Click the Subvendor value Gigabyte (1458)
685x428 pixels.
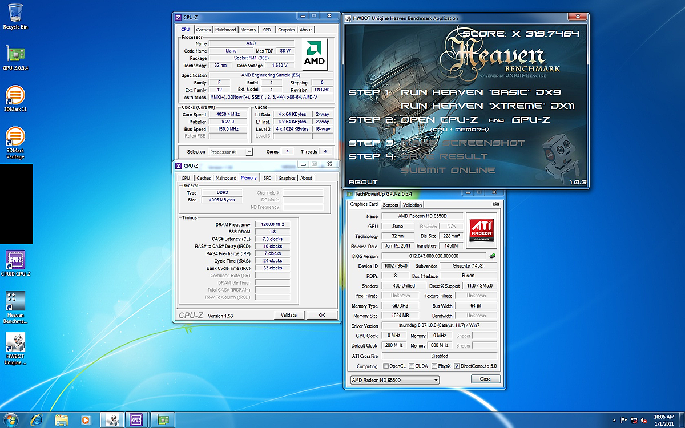click(468, 266)
